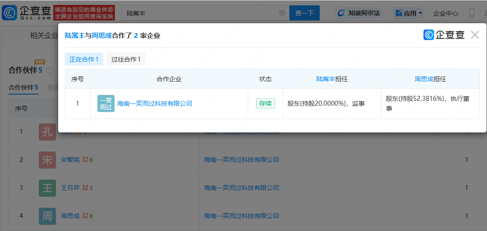Click the relation graph icon beside 宋智鸣
Screen dimensions: 487x231
click(x=85, y=160)
